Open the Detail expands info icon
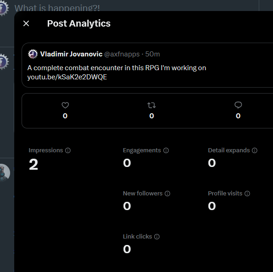This screenshot has width=273, height=272. [255, 150]
